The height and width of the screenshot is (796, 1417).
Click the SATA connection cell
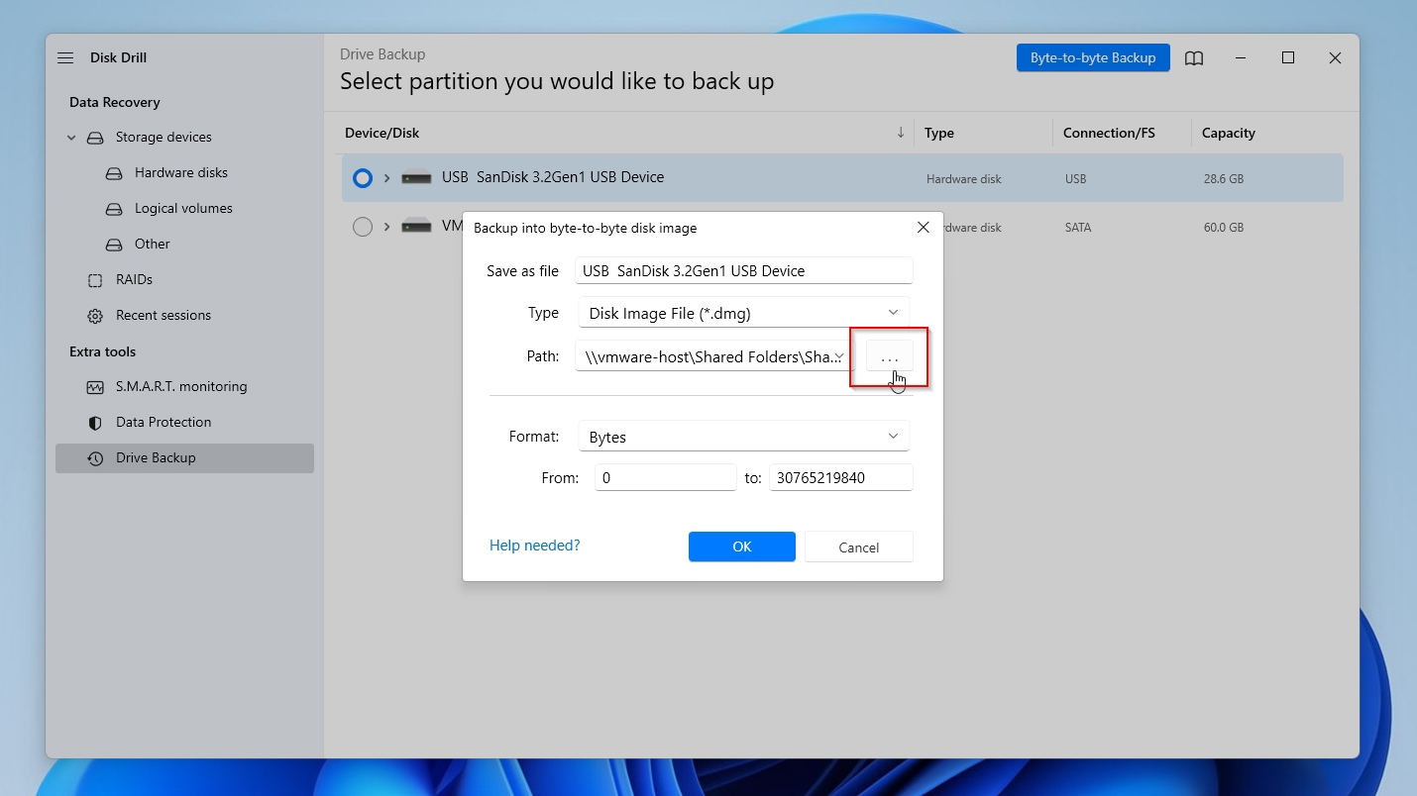pos(1078,228)
